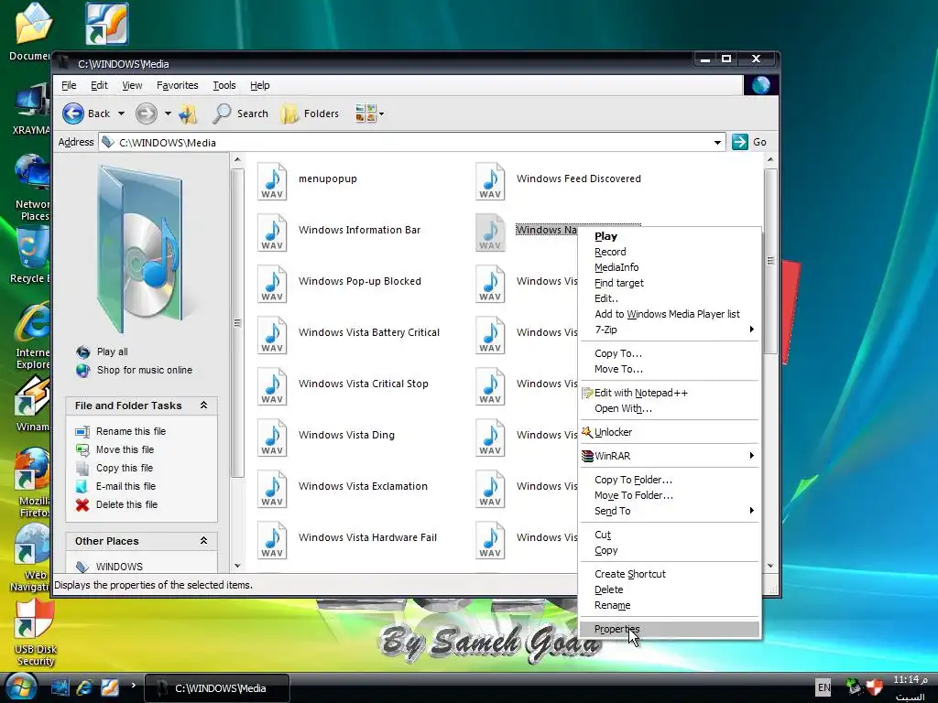Select the menupopup WAV file icon
938x703 pixels.
(x=272, y=180)
